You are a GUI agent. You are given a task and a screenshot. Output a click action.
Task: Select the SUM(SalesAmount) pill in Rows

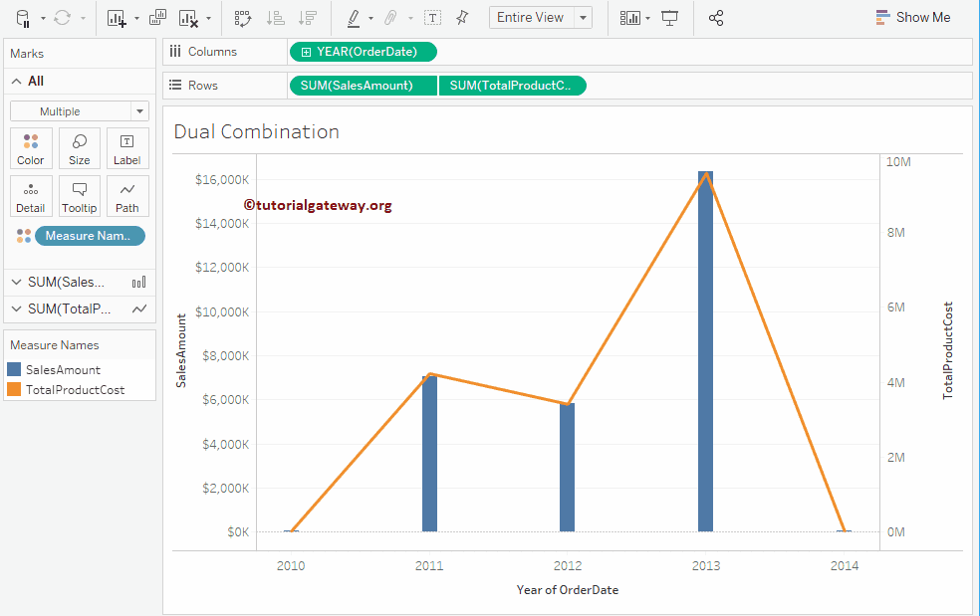364,86
